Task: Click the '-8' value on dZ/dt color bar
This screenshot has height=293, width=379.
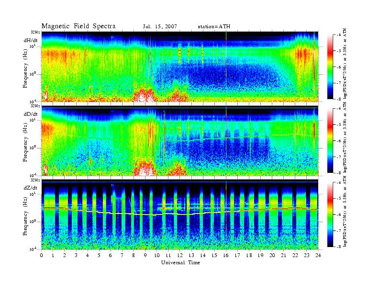Action: tap(339, 247)
